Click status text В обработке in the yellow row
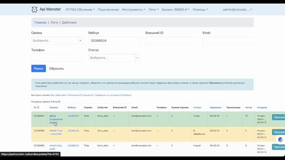285x160 pixels. click(199, 132)
